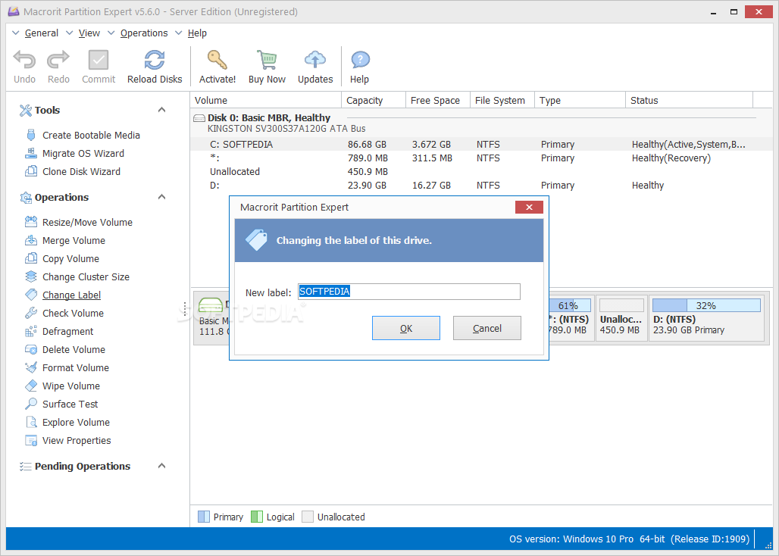Click the Change Label tag icon
Image resolution: width=779 pixels, height=556 pixels.
(x=31, y=295)
